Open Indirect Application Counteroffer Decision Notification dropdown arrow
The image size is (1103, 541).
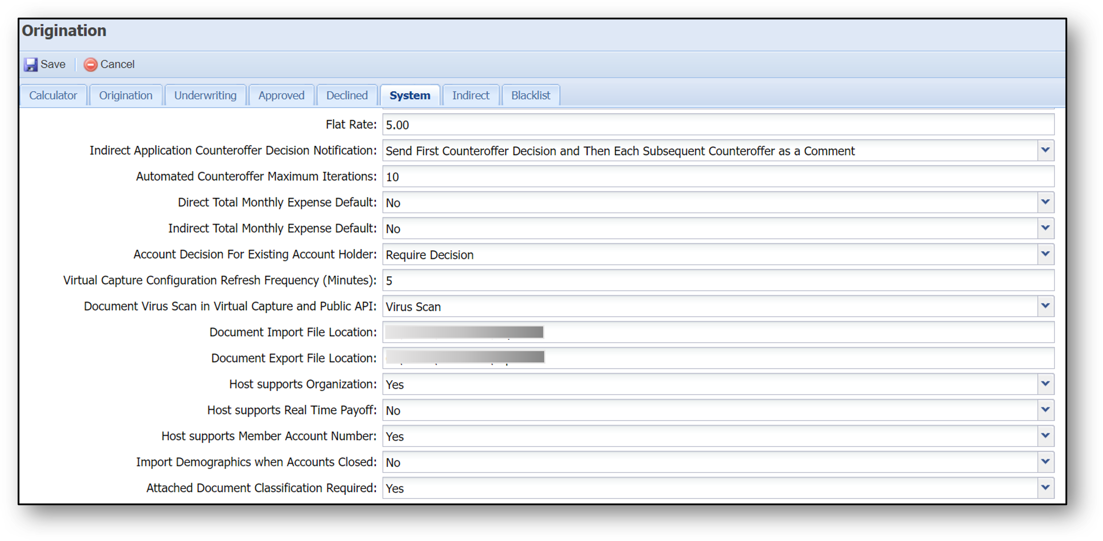(1045, 151)
